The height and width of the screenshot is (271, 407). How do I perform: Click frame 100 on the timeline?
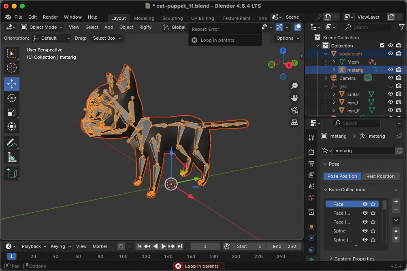[123, 256]
